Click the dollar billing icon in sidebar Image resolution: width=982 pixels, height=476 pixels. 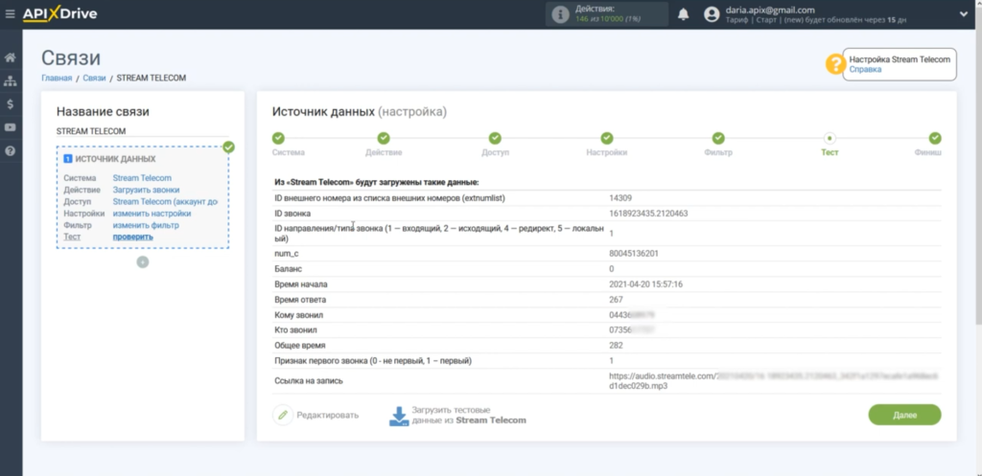click(11, 104)
